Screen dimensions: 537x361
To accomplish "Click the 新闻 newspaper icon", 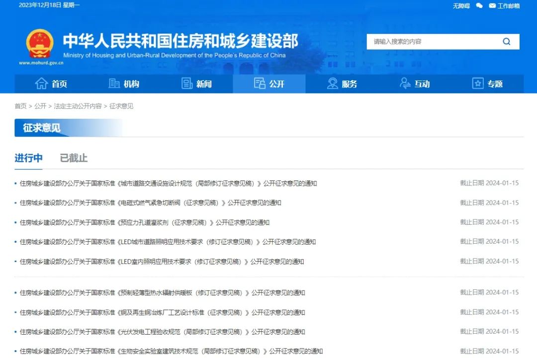I will click(x=187, y=84).
